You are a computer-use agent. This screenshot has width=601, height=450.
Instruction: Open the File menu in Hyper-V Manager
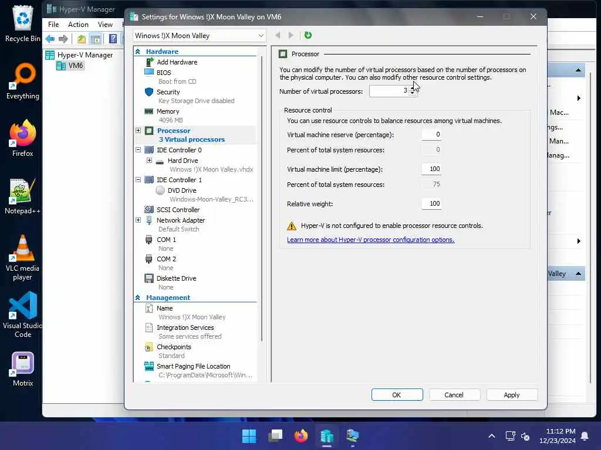click(53, 25)
